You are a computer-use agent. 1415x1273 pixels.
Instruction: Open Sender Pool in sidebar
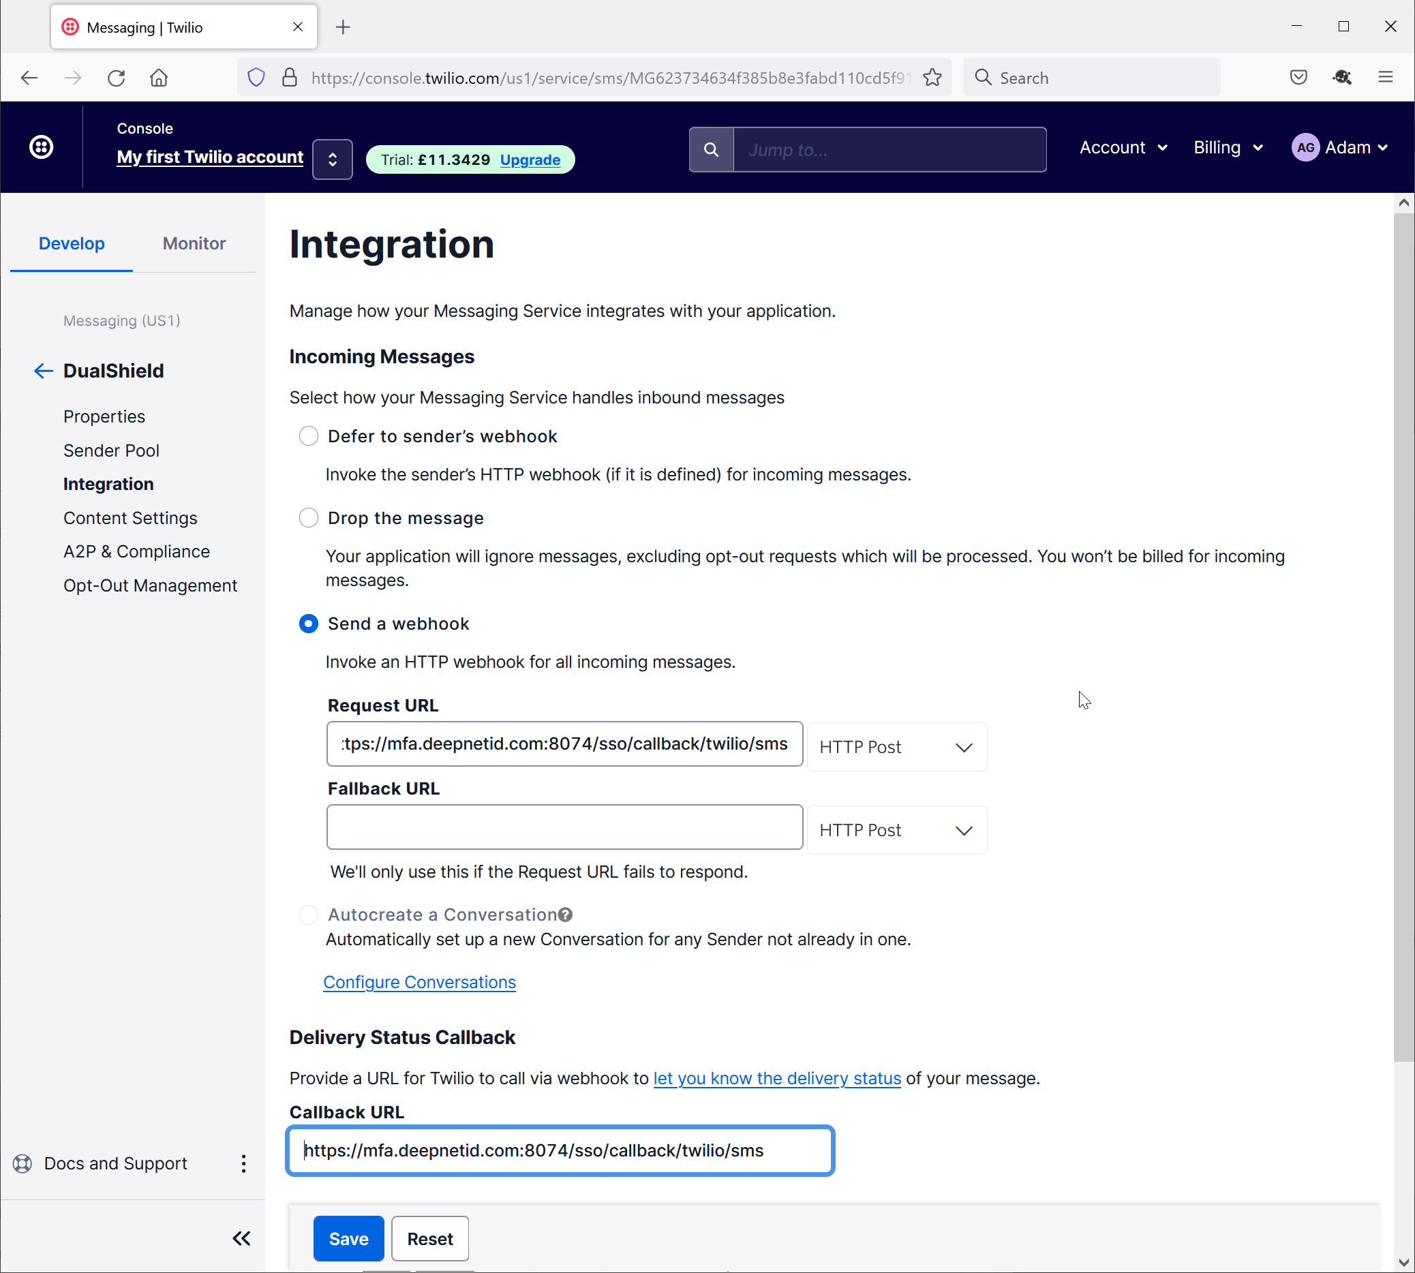pyautogui.click(x=111, y=450)
